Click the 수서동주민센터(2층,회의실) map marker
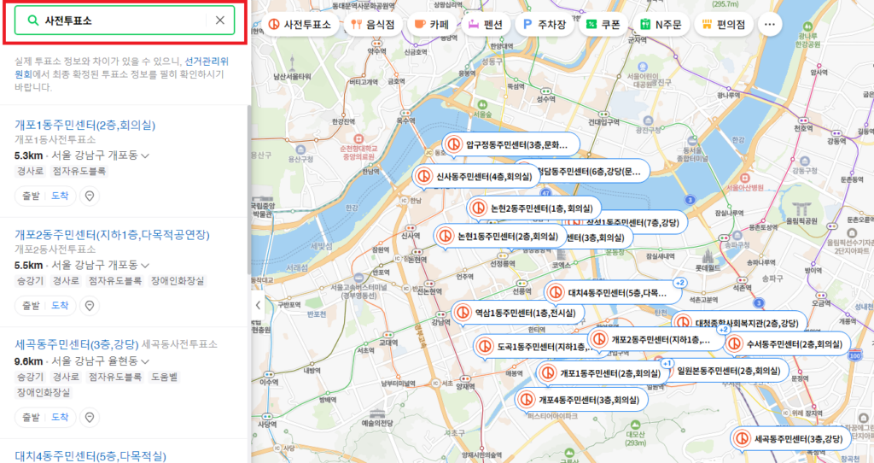Screen dimensions: 874x463 click(786, 344)
